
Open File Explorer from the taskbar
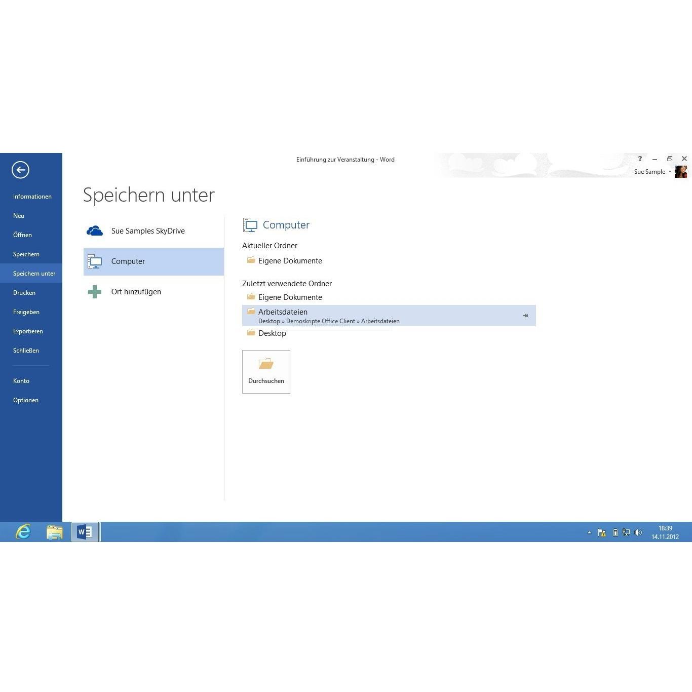(54, 532)
